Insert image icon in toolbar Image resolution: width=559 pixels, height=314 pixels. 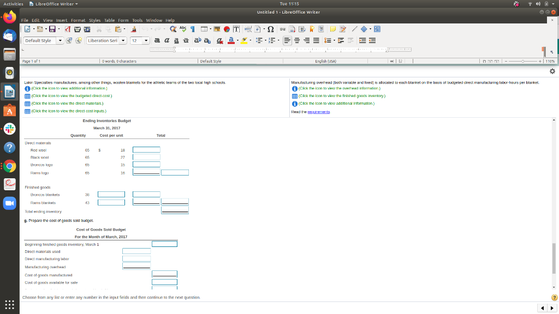(217, 29)
